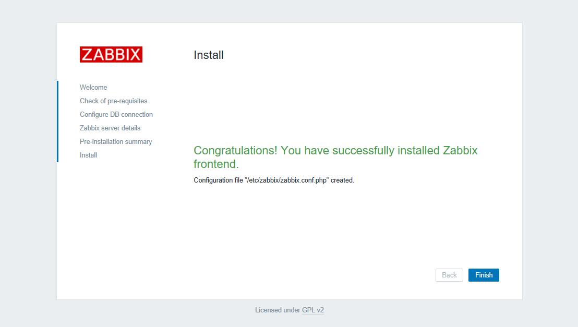Click the word Zabbix in green message
This screenshot has height=327, width=578.
pyautogui.click(x=460, y=150)
